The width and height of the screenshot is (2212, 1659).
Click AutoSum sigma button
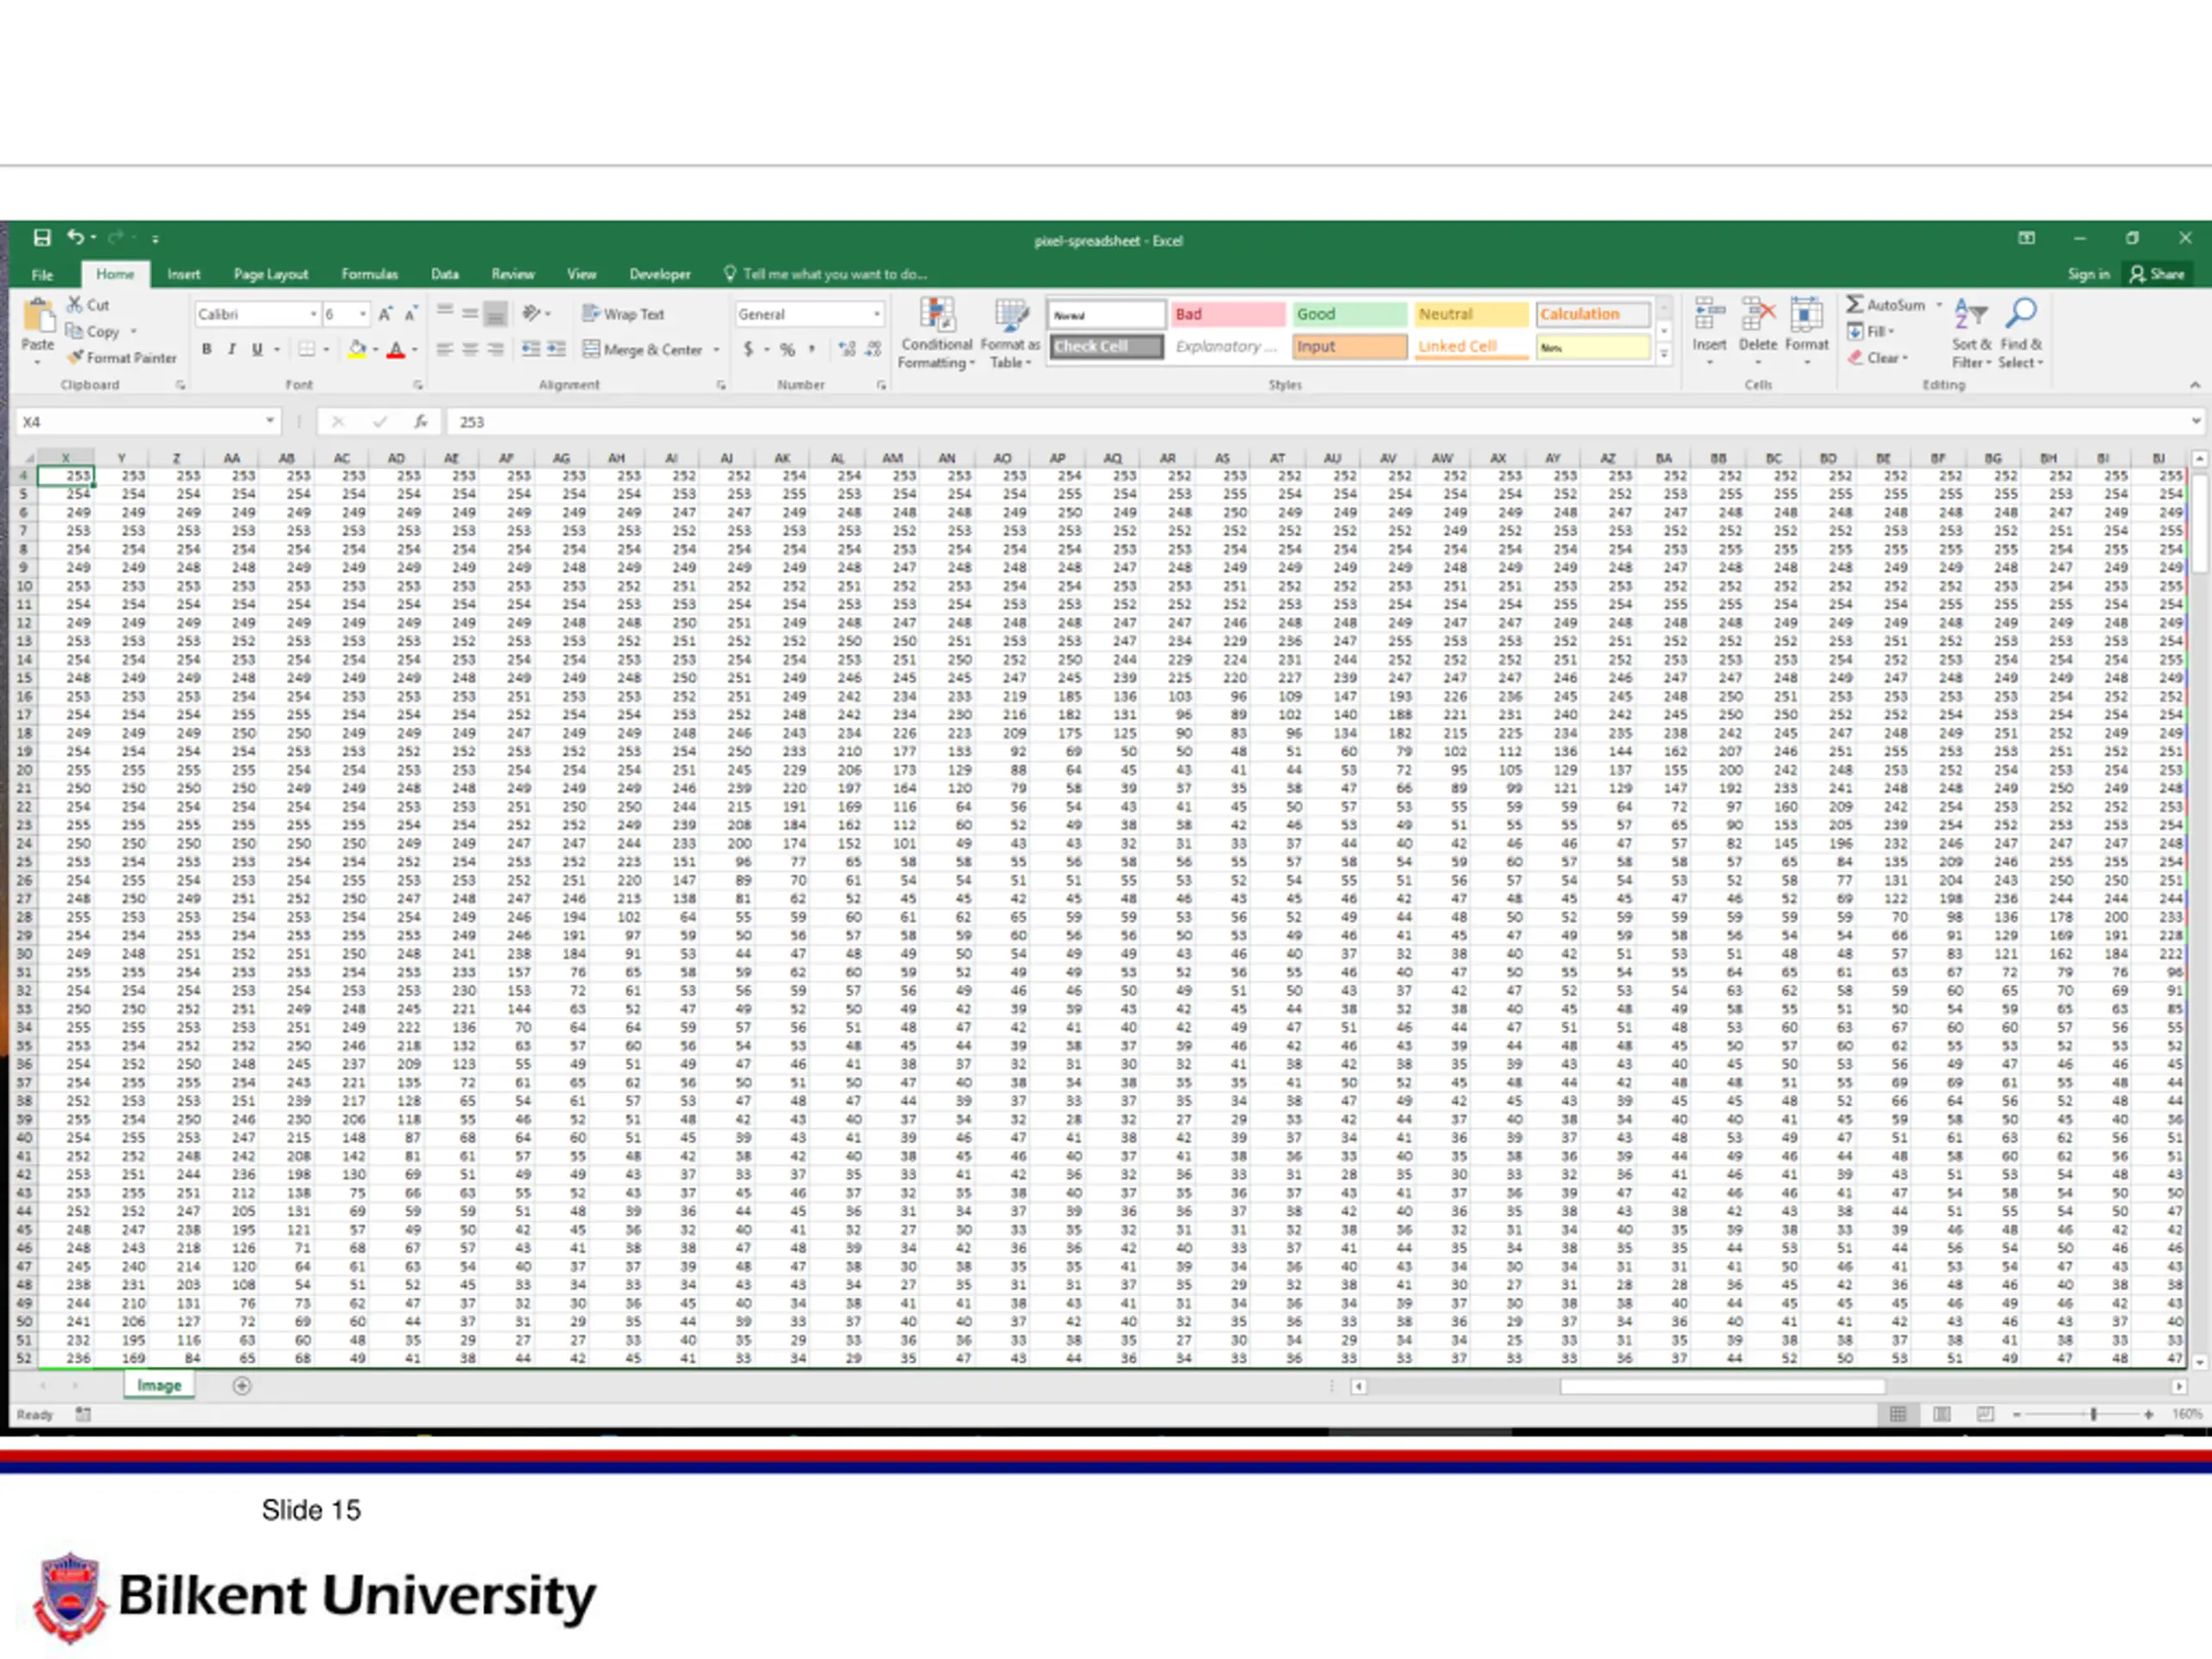point(1885,304)
